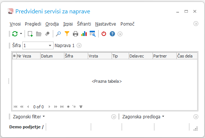Open the Šifranti menu
The image size is (205, 138).
[84, 24]
